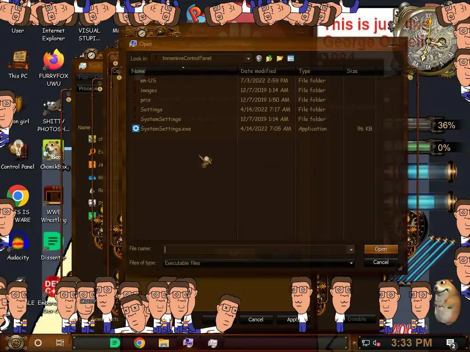Open the SystemSettings.exe application file
The image size is (470, 352).
166,129
